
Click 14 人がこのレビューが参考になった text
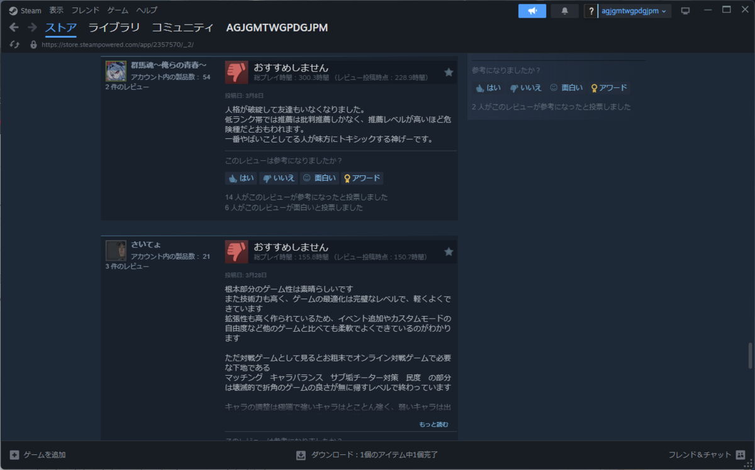306,197
